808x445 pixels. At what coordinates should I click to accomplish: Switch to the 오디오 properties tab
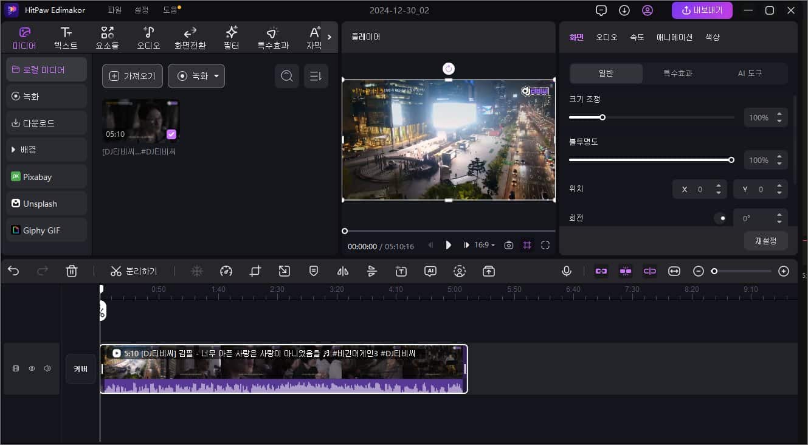click(606, 37)
